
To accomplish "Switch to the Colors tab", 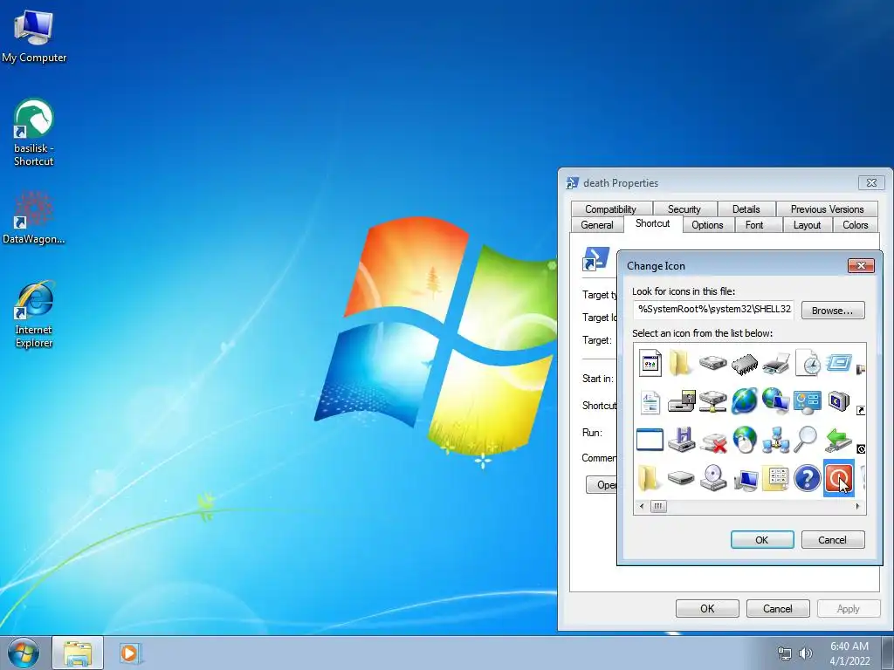I will click(x=856, y=225).
